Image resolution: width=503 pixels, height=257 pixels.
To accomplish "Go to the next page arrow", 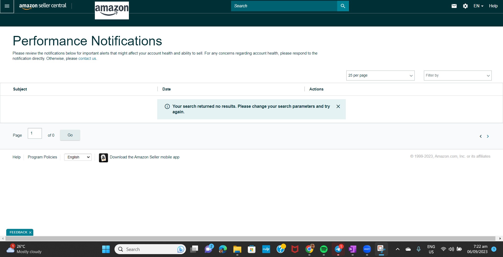I will click(488, 136).
